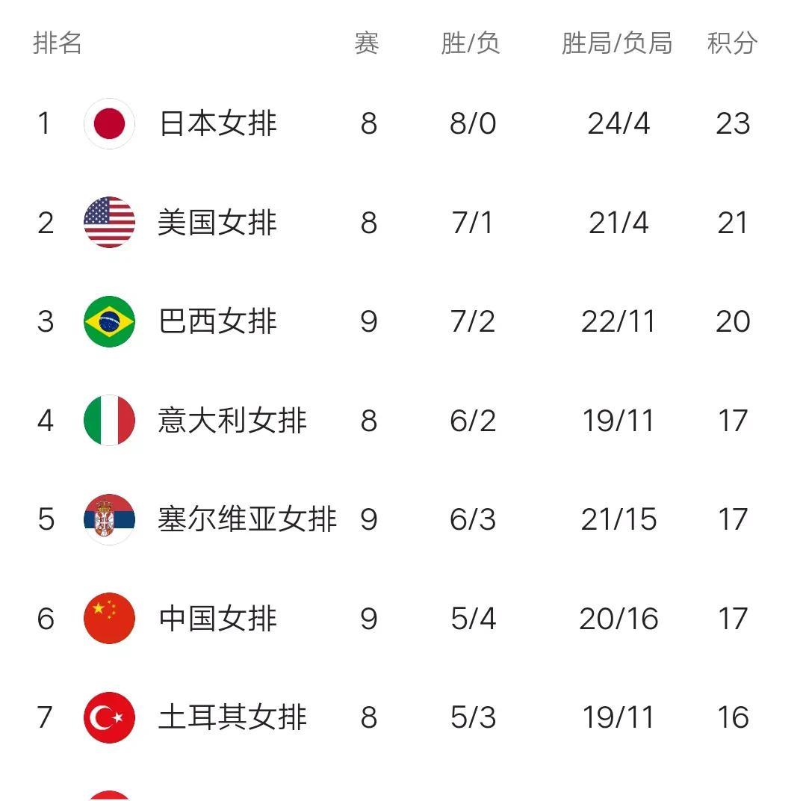Click the Italy flag icon

point(110,420)
